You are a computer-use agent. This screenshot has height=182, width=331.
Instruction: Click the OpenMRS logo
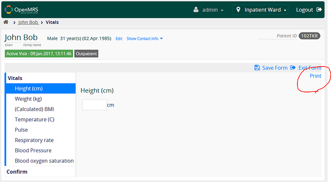[x=21, y=10]
